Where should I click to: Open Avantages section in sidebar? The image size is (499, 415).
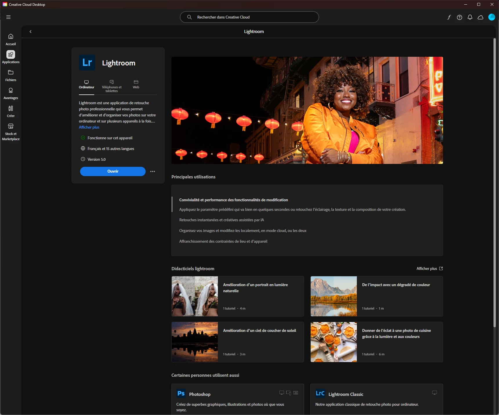pos(11,94)
